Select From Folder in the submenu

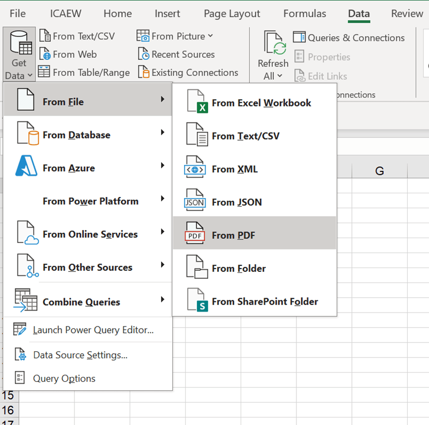pos(239,268)
